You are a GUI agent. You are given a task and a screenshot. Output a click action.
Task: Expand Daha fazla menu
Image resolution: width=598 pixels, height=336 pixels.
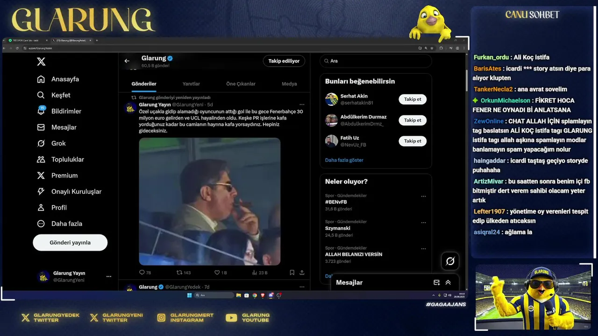tap(60, 224)
